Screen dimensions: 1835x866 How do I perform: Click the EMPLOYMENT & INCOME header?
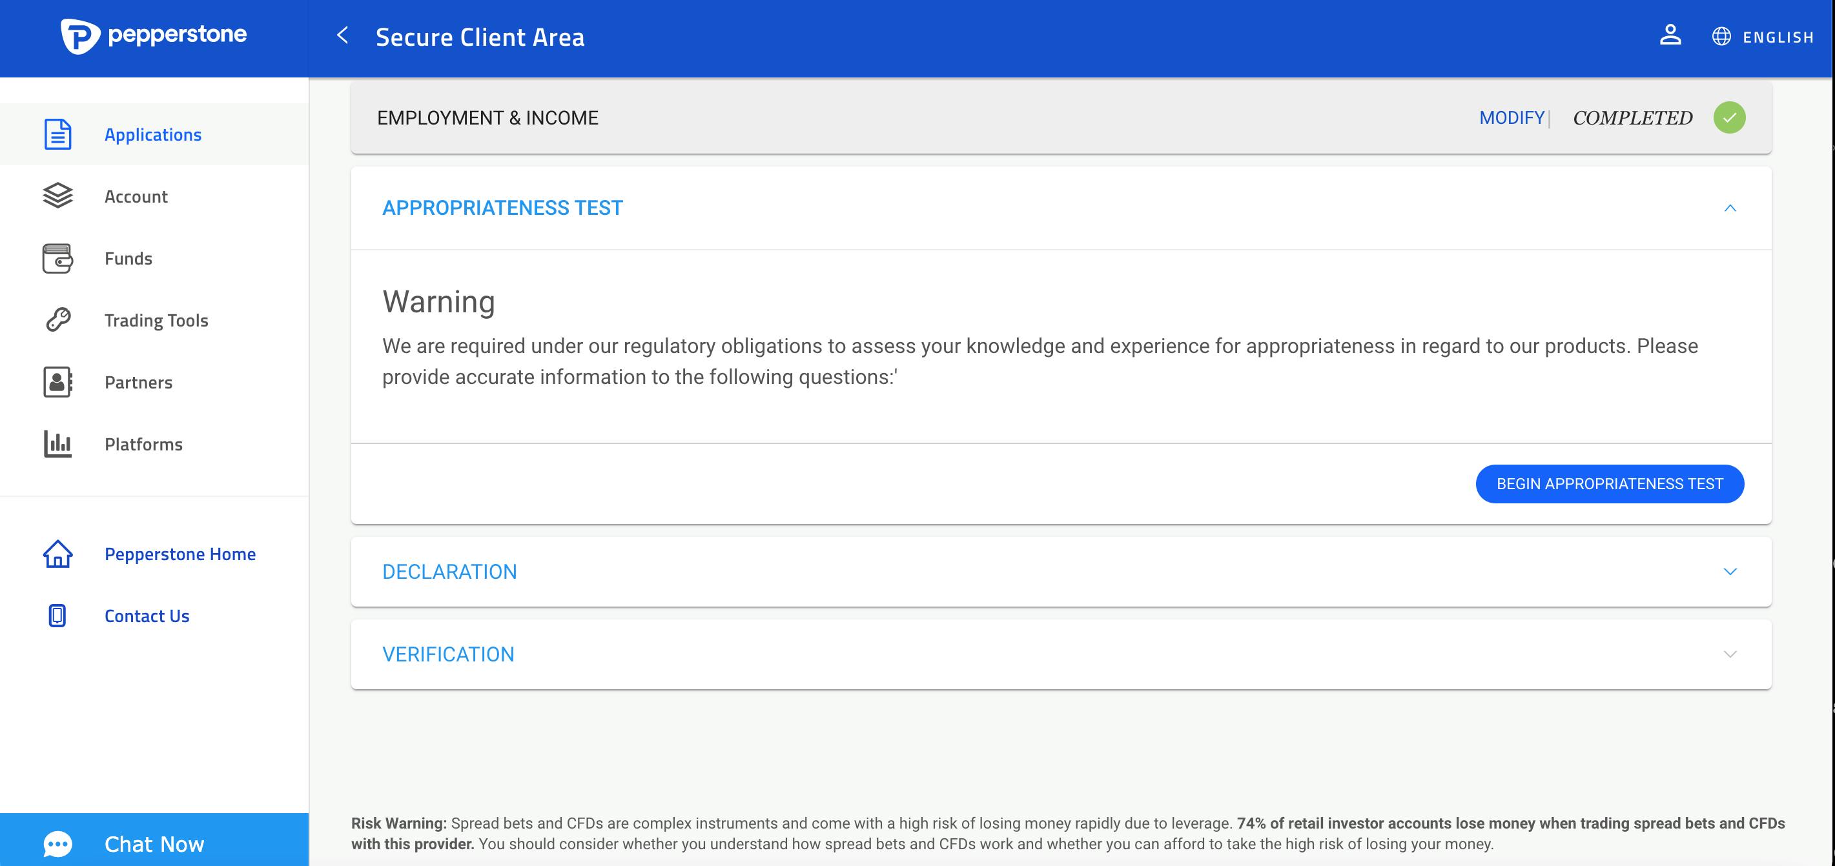pos(487,117)
